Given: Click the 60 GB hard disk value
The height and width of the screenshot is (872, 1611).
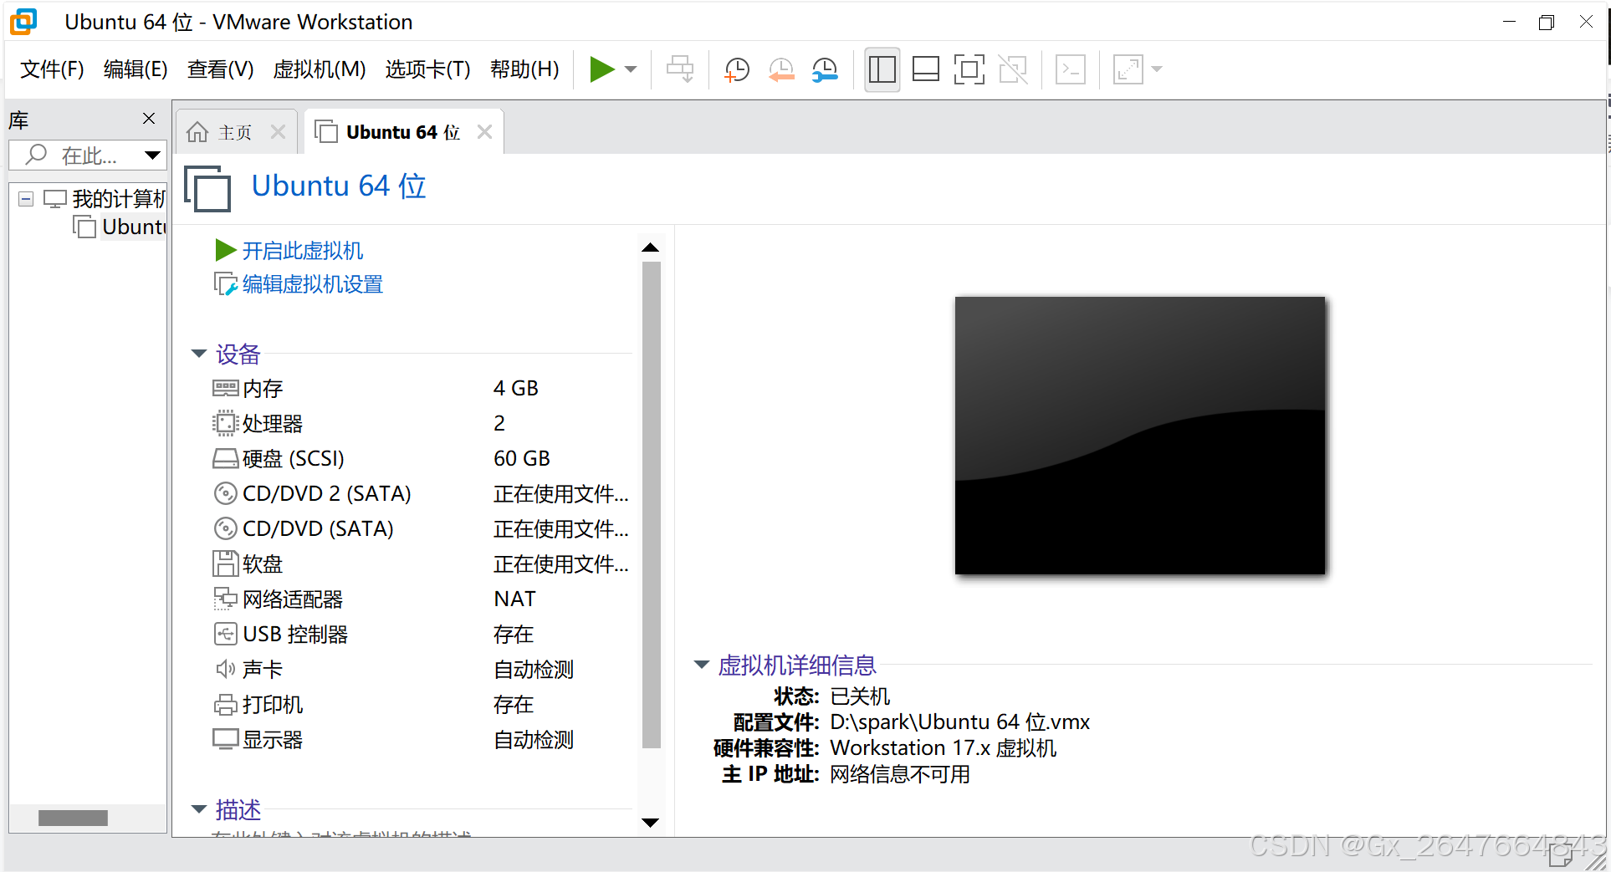Looking at the screenshot, I should (x=521, y=459).
